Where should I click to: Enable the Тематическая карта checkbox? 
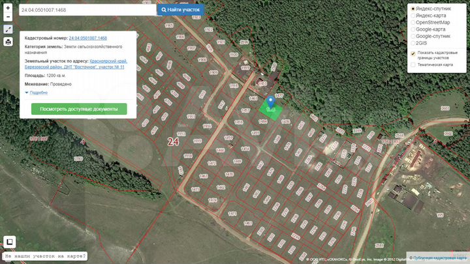click(413, 65)
